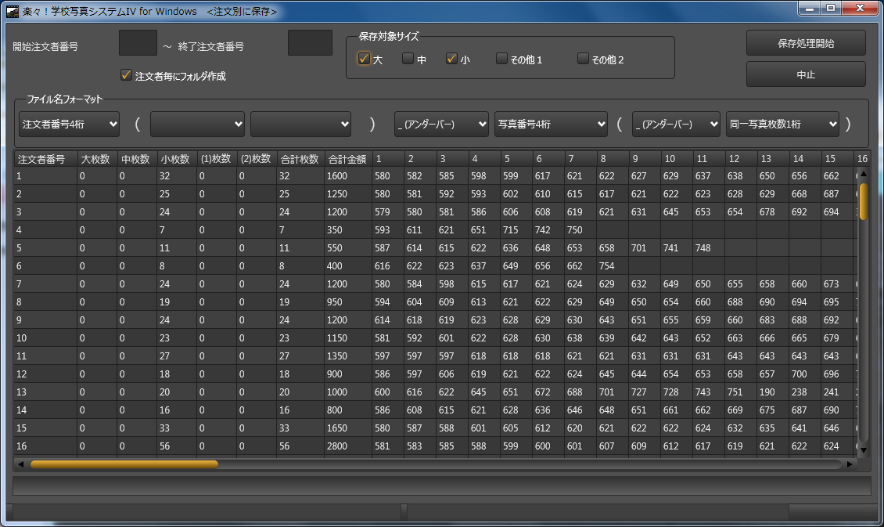884x527 pixels.
Task: Select total amount 950 in row 8
Action: tap(348, 302)
